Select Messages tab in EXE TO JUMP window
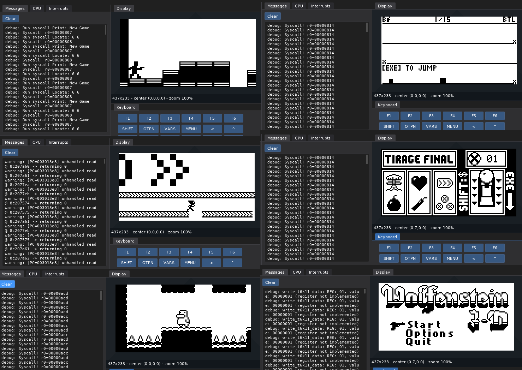This screenshot has width=522, height=370. (x=277, y=6)
